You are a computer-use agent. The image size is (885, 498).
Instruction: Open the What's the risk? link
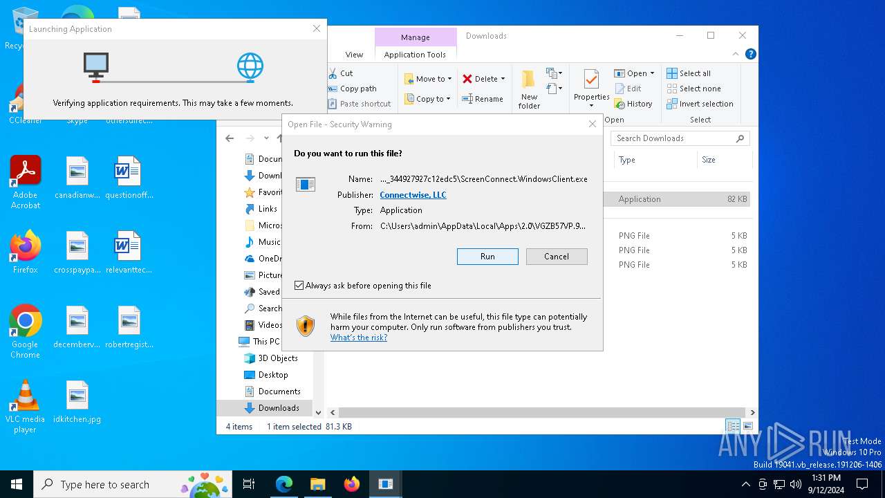click(359, 338)
